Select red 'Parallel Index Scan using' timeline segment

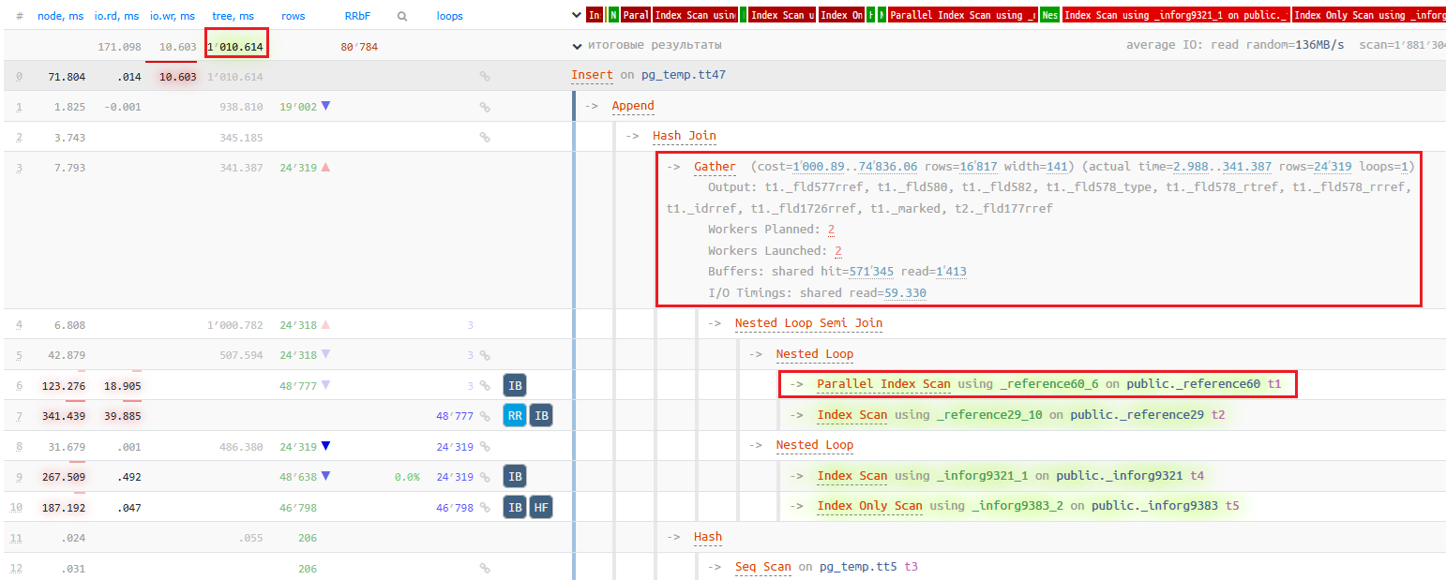coord(962,15)
